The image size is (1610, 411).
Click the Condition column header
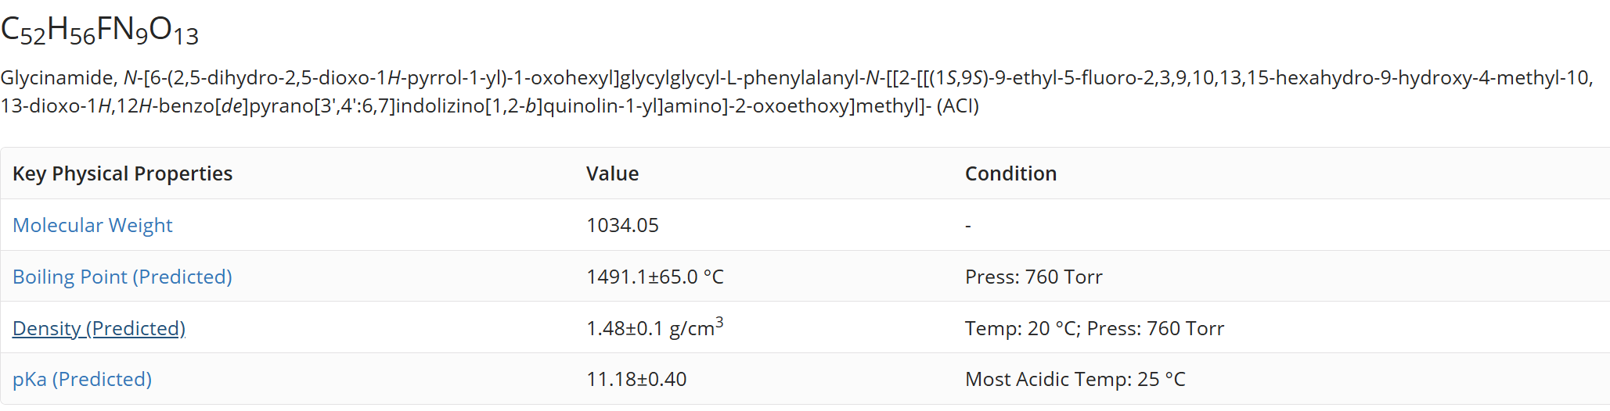pos(1010,173)
